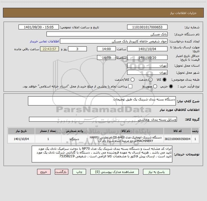Click page title جزئیات اطلاعات نیاز

point(183,13)
